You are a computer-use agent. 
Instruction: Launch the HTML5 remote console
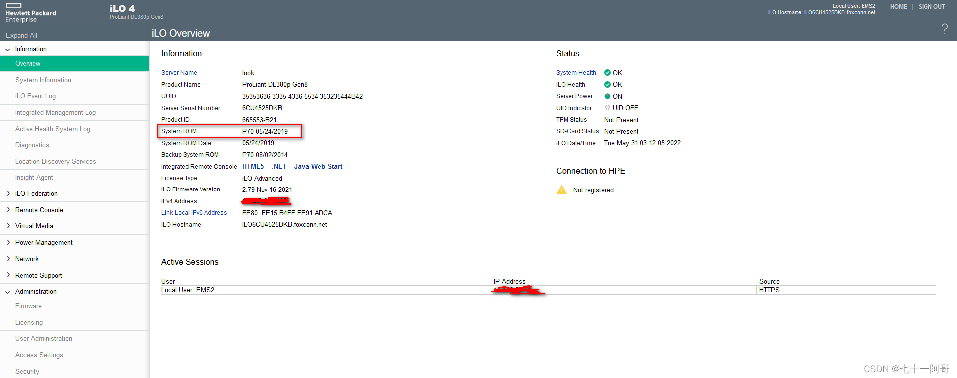[253, 167]
